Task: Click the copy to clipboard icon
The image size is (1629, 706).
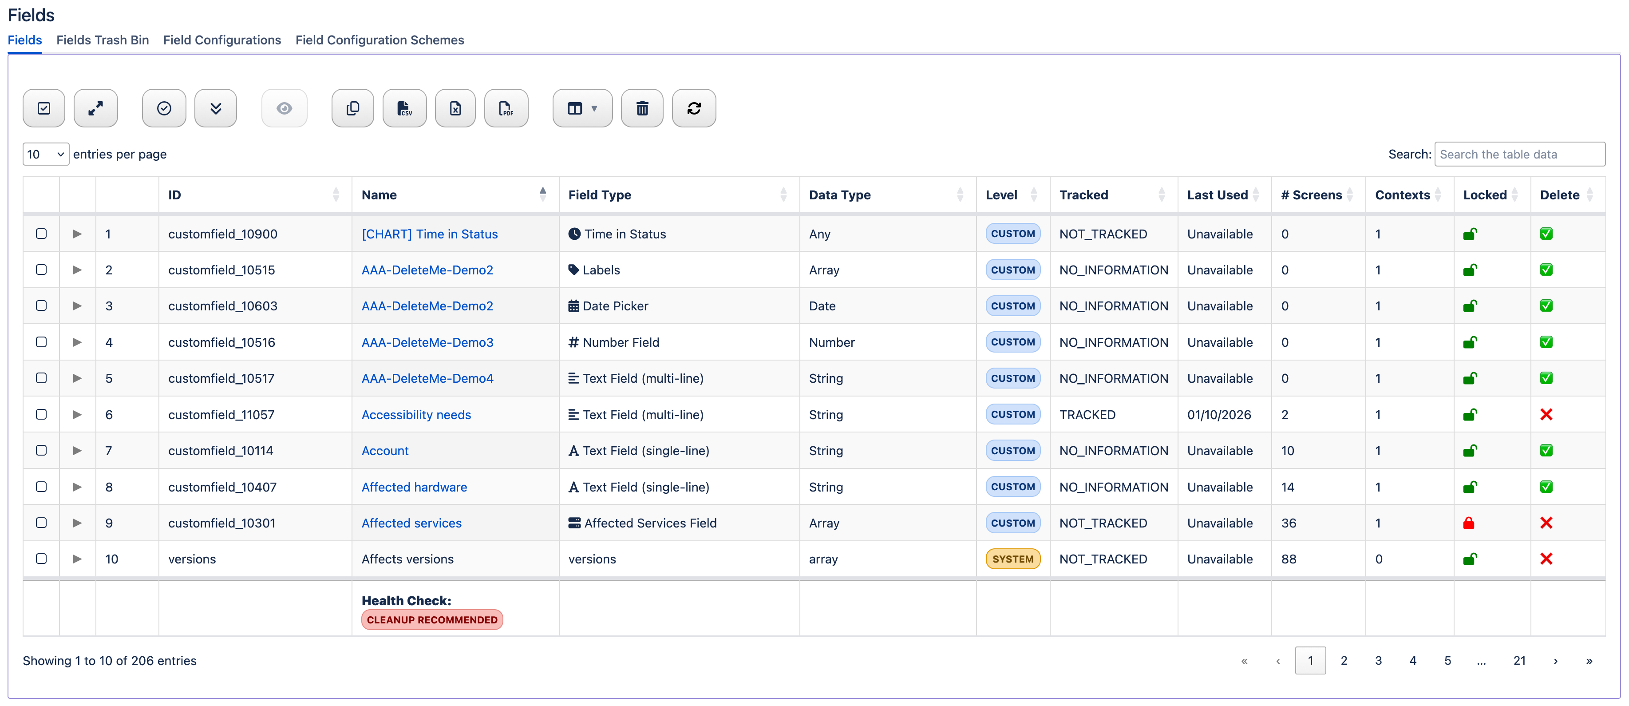Action: pyautogui.click(x=353, y=108)
